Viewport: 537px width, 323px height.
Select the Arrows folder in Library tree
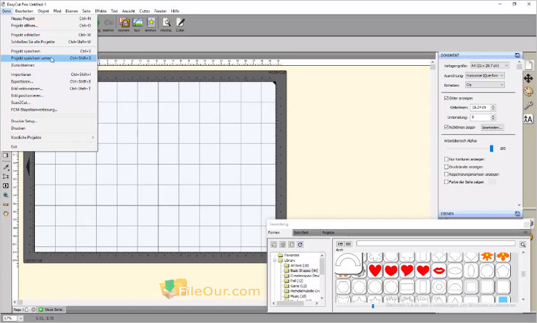tap(297, 265)
